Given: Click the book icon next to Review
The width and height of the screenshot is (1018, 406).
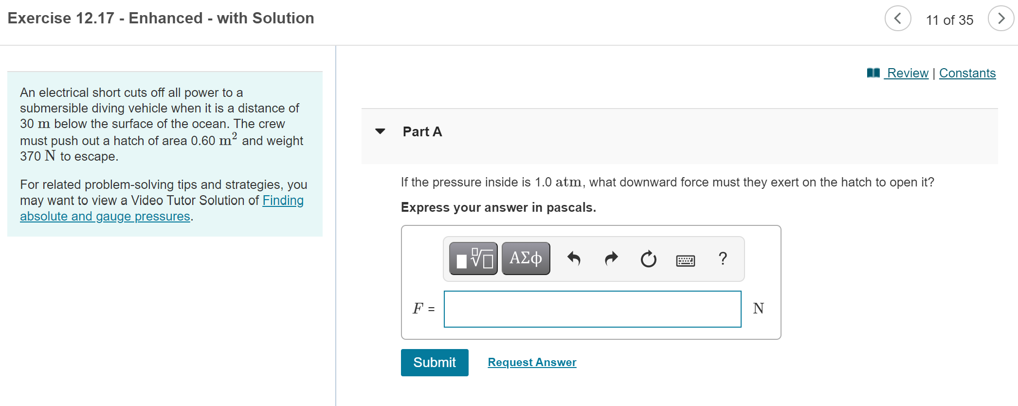Looking at the screenshot, I should [873, 72].
